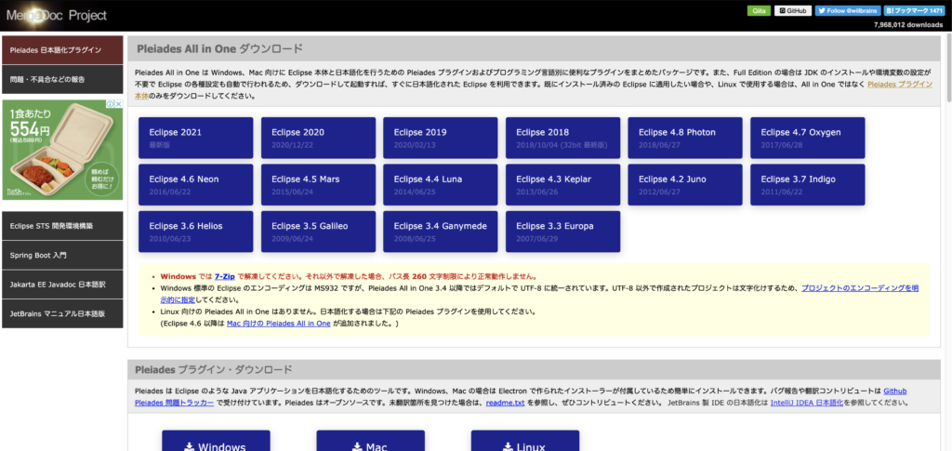Choose the Eclipse 3.5 Galileo tile
Viewport: 952px width, 451px height.
[x=318, y=232]
